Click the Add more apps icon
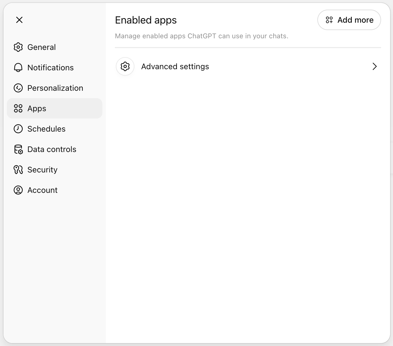Image resolution: width=393 pixels, height=346 pixels. [x=329, y=20]
